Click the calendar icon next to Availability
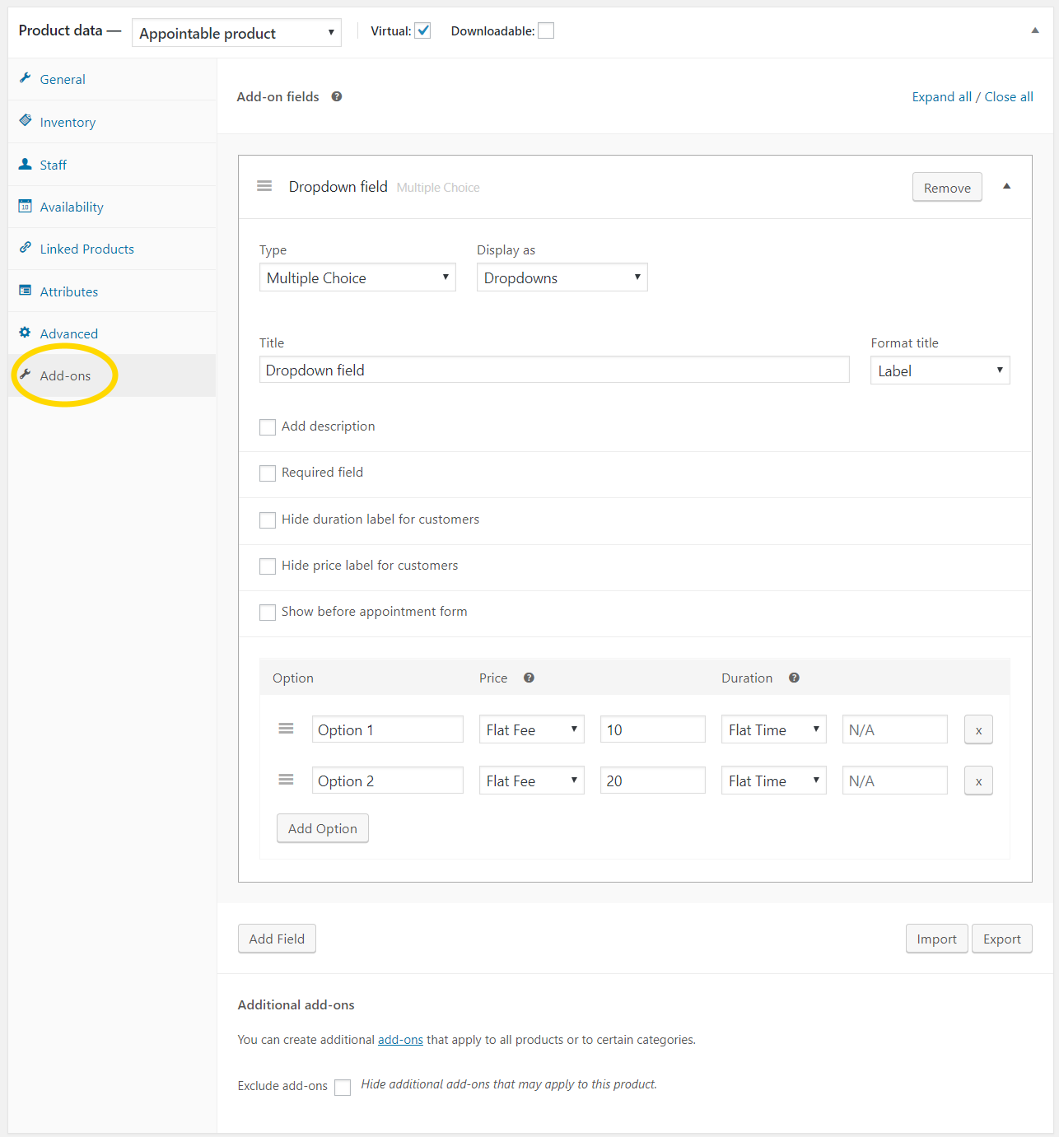Screen dimensions: 1059x1137 [26, 206]
